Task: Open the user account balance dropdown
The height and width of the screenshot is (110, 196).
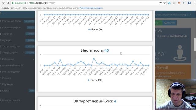Action: 173,15
